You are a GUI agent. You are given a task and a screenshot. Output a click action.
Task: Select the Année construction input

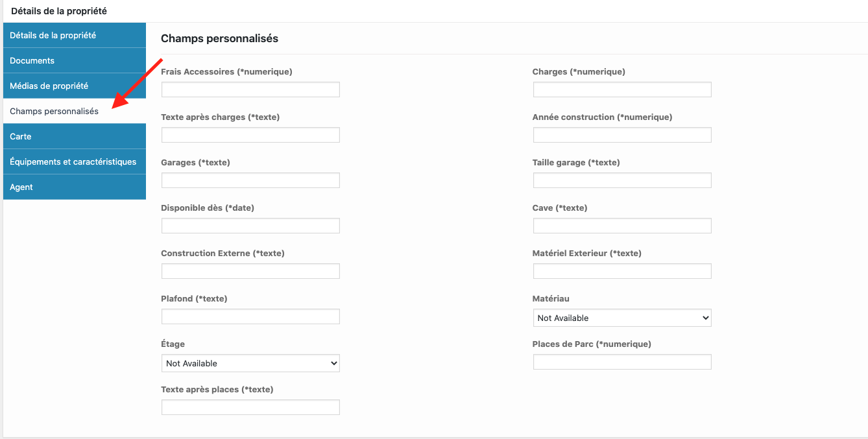click(x=622, y=135)
